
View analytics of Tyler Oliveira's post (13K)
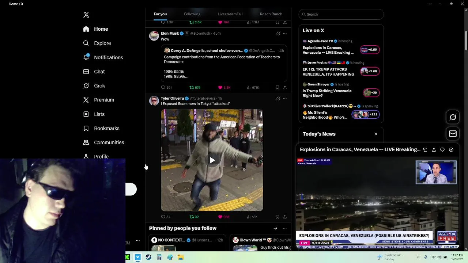coord(252,217)
